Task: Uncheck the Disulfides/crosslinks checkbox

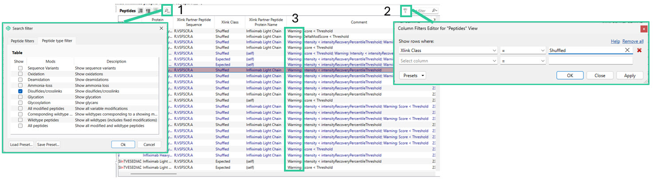Action: tap(20, 91)
